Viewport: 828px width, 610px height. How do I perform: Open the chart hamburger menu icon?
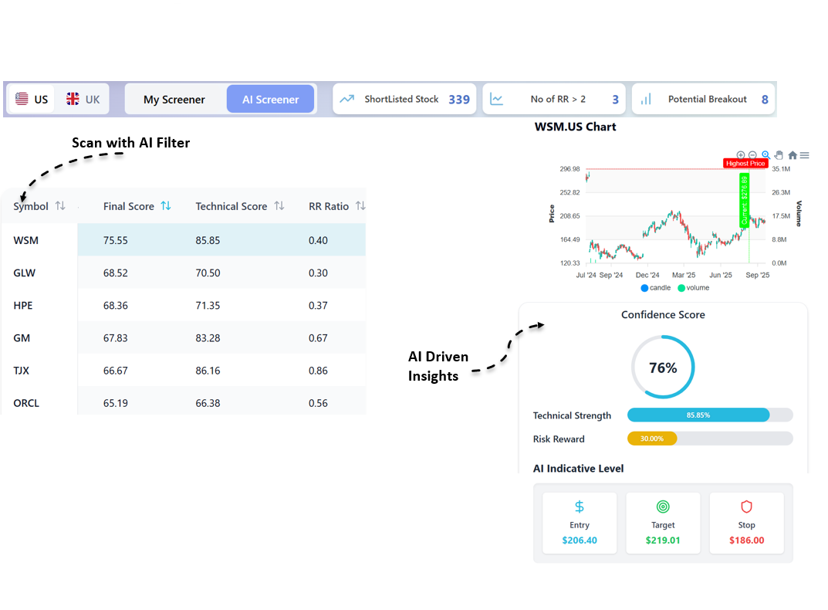[804, 155]
